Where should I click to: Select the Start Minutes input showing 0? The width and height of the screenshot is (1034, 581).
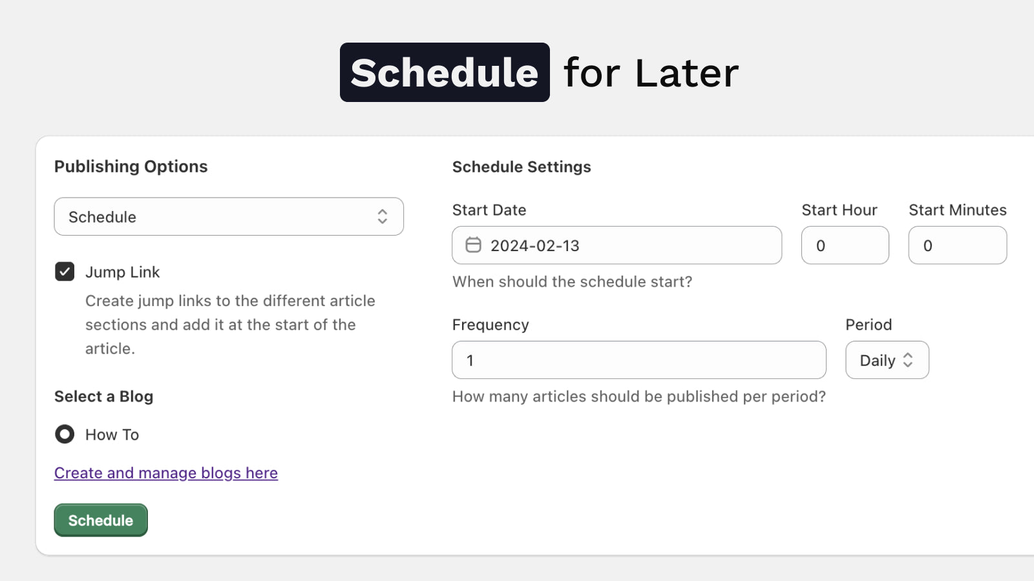coord(958,245)
